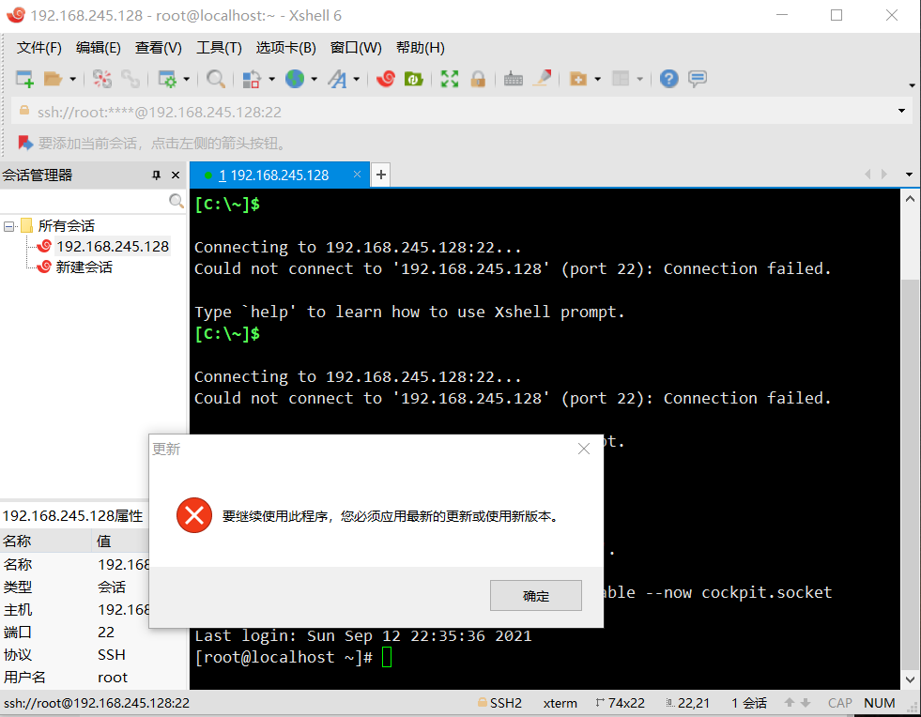Select 新建会话 in the session tree

(x=84, y=267)
